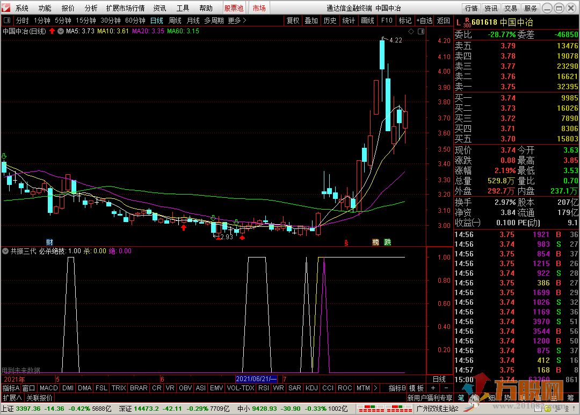Select the MACD indicator tab
Viewport: 580px width, 415px height.
point(48,388)
